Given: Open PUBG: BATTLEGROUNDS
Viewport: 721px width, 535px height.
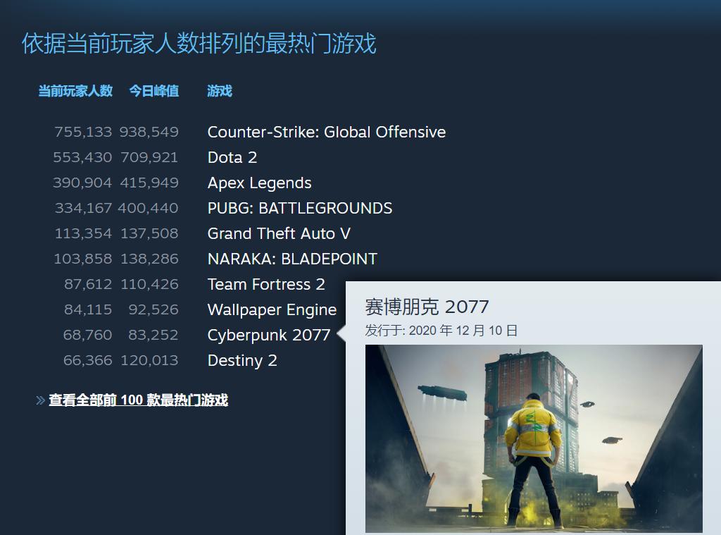Looking at the screenshot, I should pyautogui.click(x=299, y=208).
